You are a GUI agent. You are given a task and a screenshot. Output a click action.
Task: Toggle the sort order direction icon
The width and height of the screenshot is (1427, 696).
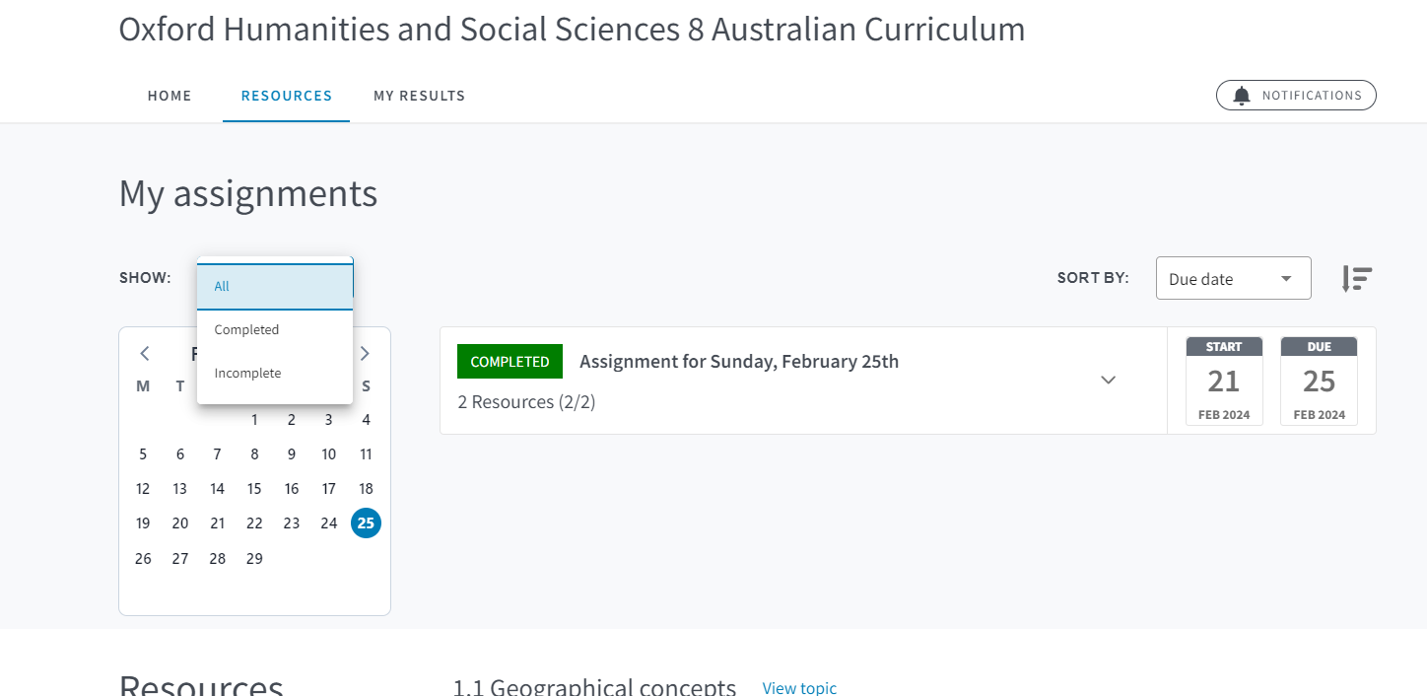(x=1357, y=279)
